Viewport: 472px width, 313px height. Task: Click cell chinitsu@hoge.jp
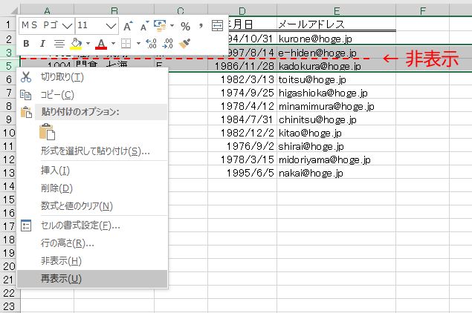(336, 119)
